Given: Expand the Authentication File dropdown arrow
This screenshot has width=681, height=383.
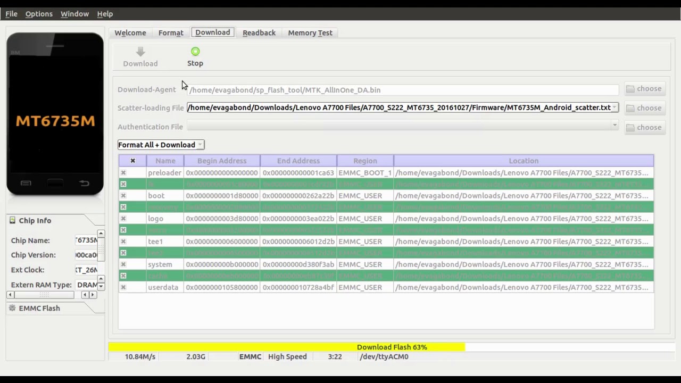Looking at the screenshot, I should click(614, 126).
